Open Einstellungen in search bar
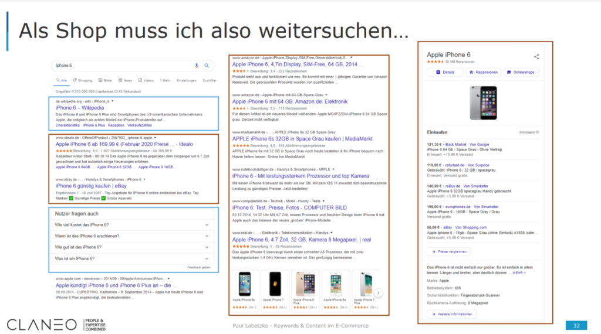The height and width of the screenshot is (334, 601). (x=186, y=80)
